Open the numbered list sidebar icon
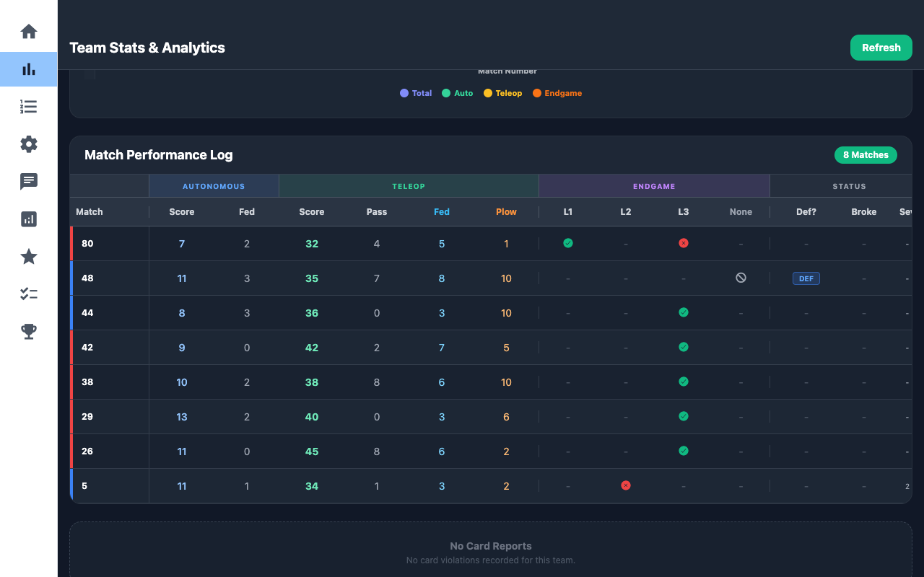Screen dimensions: 924x577 [x=29, y=107]
